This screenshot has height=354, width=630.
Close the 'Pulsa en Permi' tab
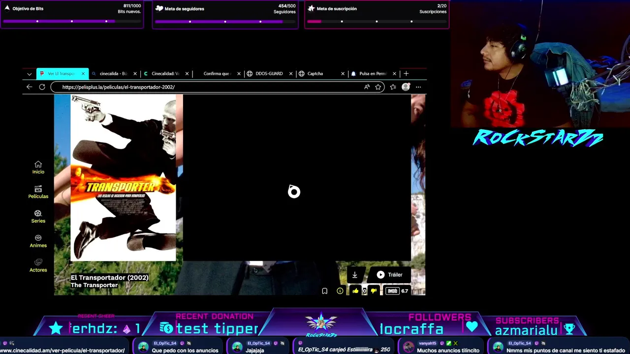(394, 74)
